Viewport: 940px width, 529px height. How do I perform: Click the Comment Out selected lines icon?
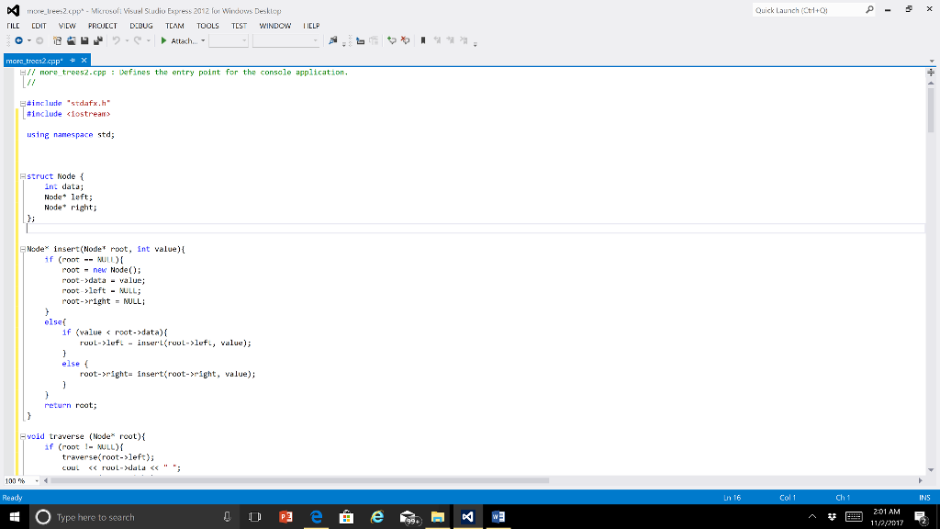[392, 40]
